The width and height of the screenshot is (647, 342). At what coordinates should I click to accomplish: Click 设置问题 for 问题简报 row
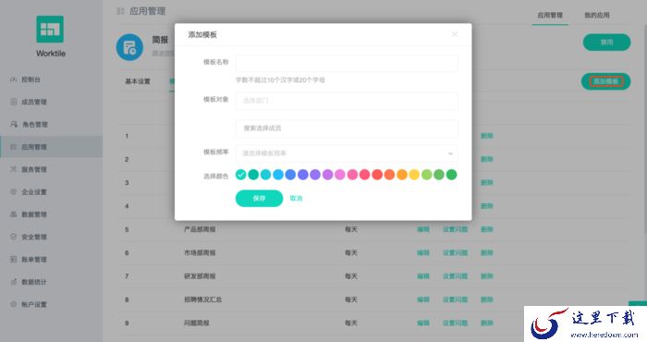(x=455, y=323)
